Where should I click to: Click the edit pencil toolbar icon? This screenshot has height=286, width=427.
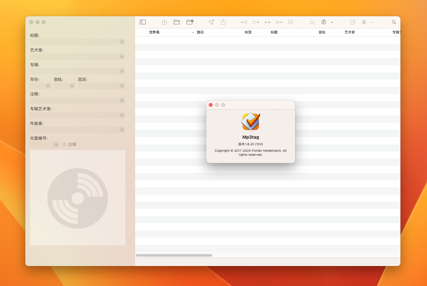pyautogui.click(x=353, y=22)
